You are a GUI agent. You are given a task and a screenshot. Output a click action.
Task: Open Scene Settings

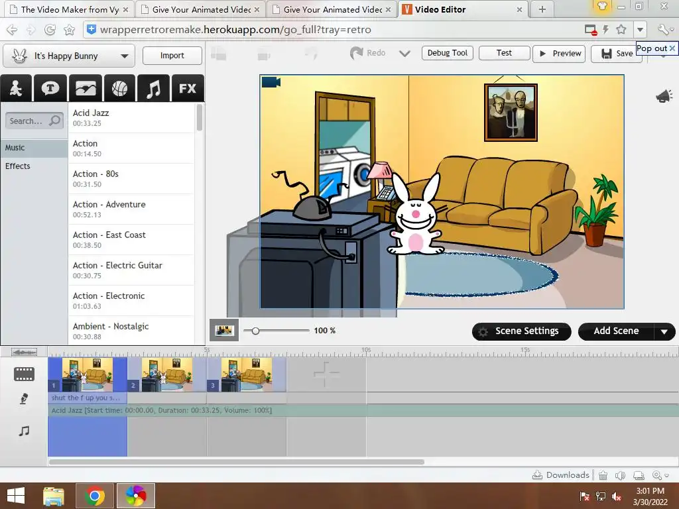coord(521,331)
